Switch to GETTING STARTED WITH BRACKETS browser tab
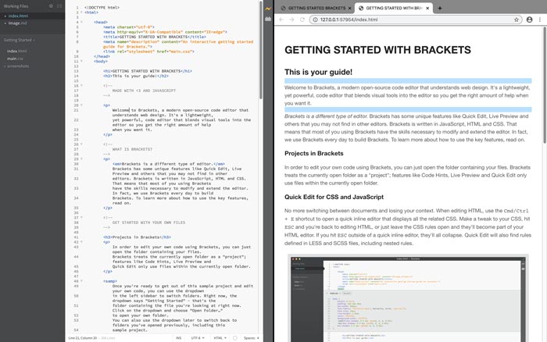This screenshot has width=547, height=342. pyautogui.click(x=394, y=8)
